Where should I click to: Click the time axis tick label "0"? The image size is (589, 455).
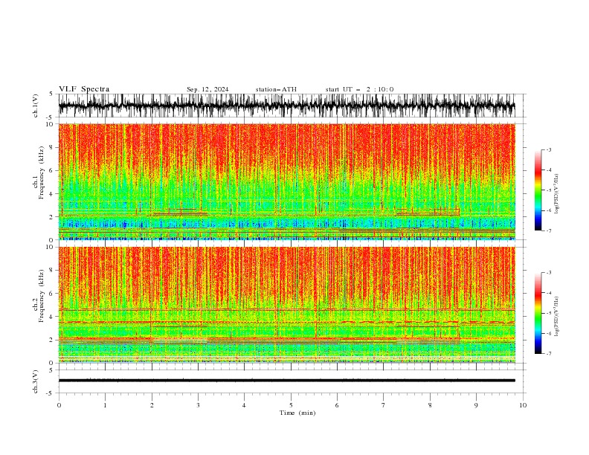59,405
